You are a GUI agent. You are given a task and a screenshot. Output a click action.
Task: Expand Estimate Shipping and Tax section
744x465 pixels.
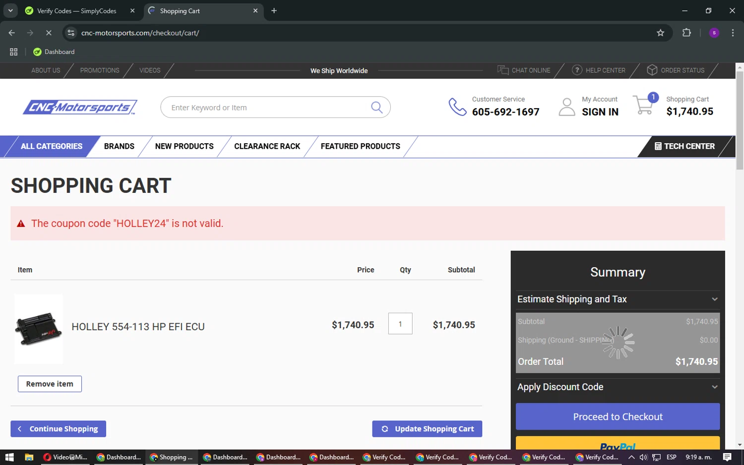click(618, 299)
